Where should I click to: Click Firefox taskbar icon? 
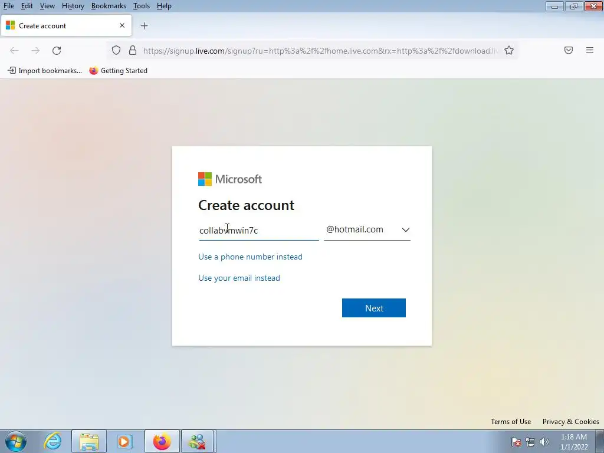162,441
